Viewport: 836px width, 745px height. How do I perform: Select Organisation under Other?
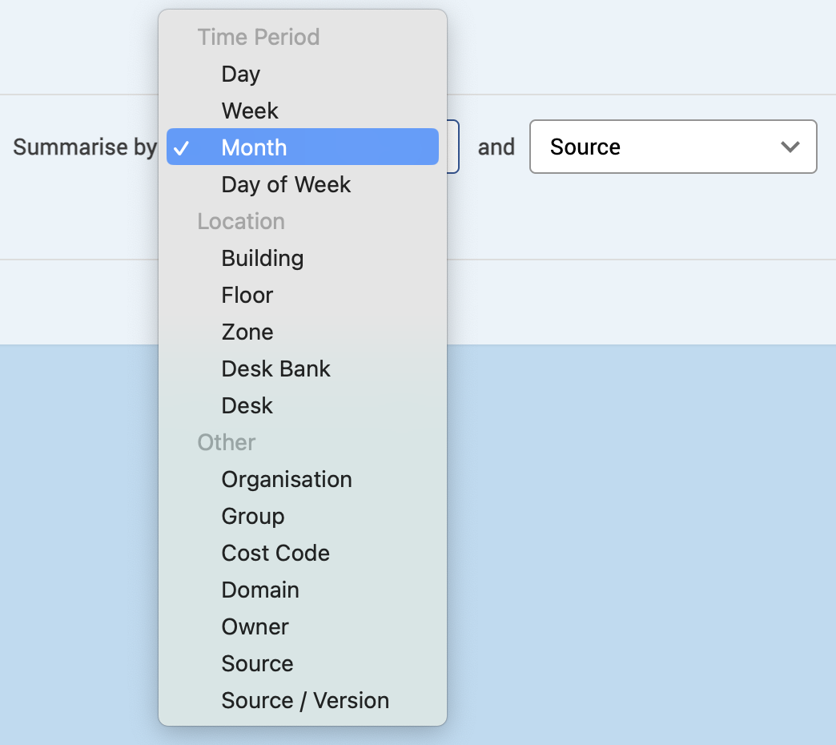coord(287,479)
